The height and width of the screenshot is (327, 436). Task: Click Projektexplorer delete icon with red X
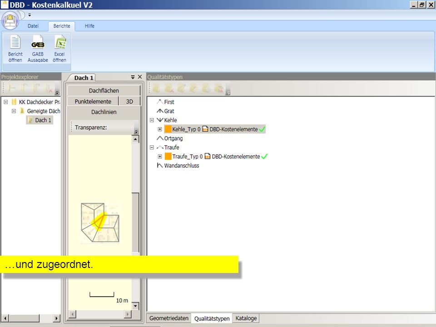(x=49, y=88)
